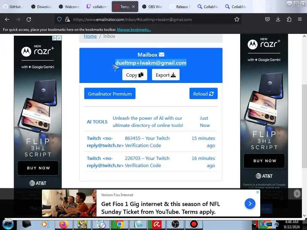
Task: Open the DVD maker taskbar icon
Action: point(101,224)
